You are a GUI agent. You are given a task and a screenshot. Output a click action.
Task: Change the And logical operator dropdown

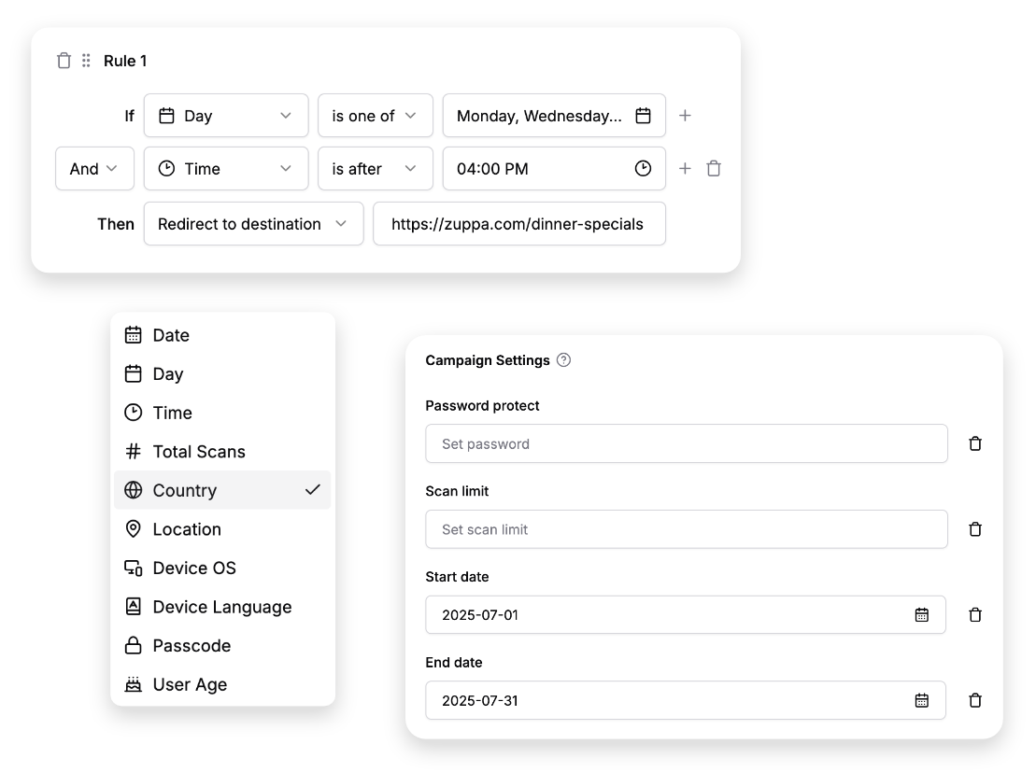[x=94, y=169]
